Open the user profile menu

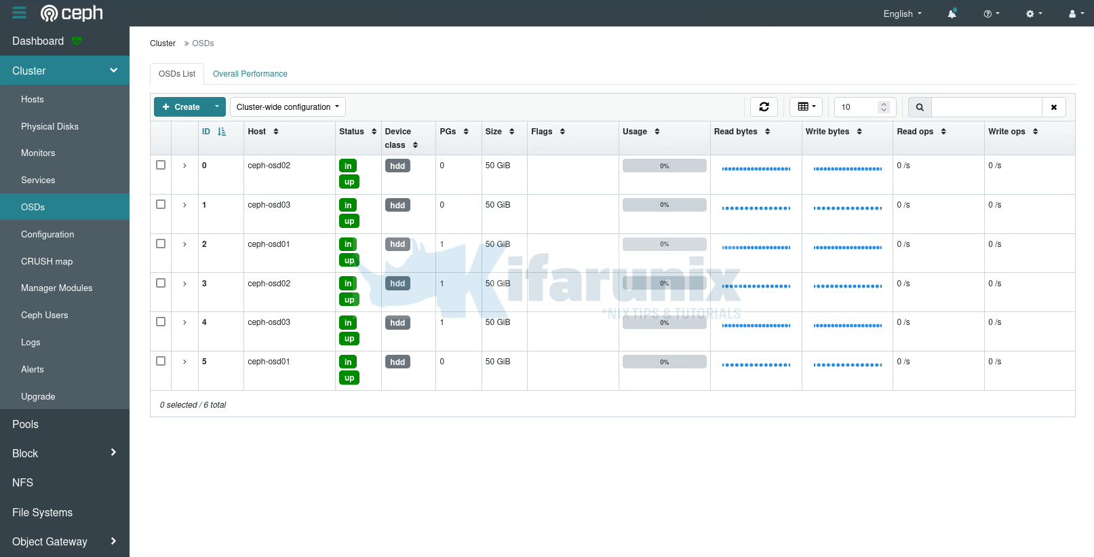click(1076, 14)
